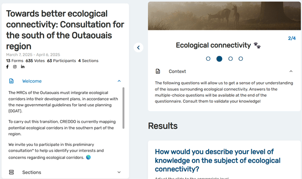Open the Instagram icon

click(15, 67)
